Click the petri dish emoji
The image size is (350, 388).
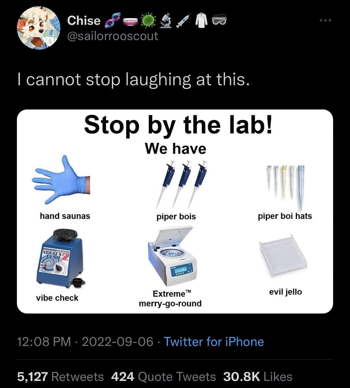coord(130,21)
